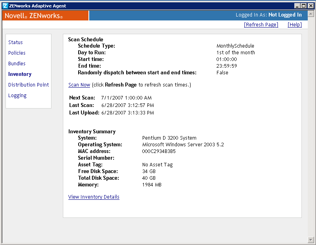Minimize the ZENworks Adaptive Agent window
This screenshot has height=245, width=316.
pyautogui.click(x=297, y=6)
